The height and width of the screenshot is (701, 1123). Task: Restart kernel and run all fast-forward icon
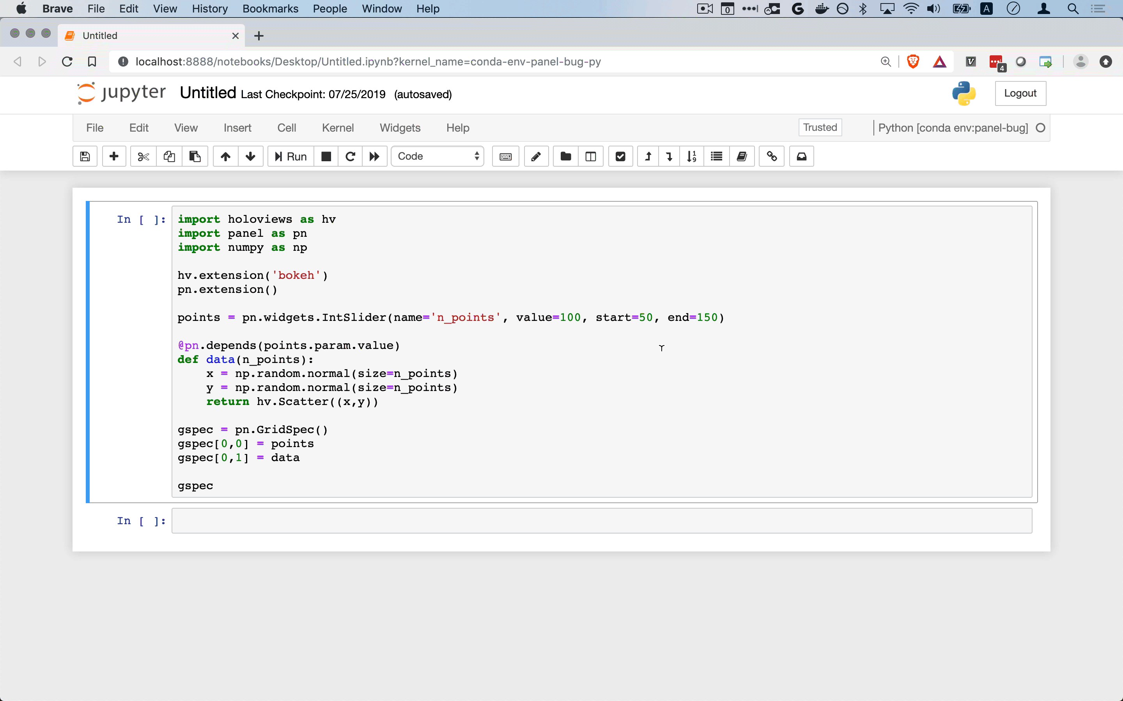pos(374,156)
